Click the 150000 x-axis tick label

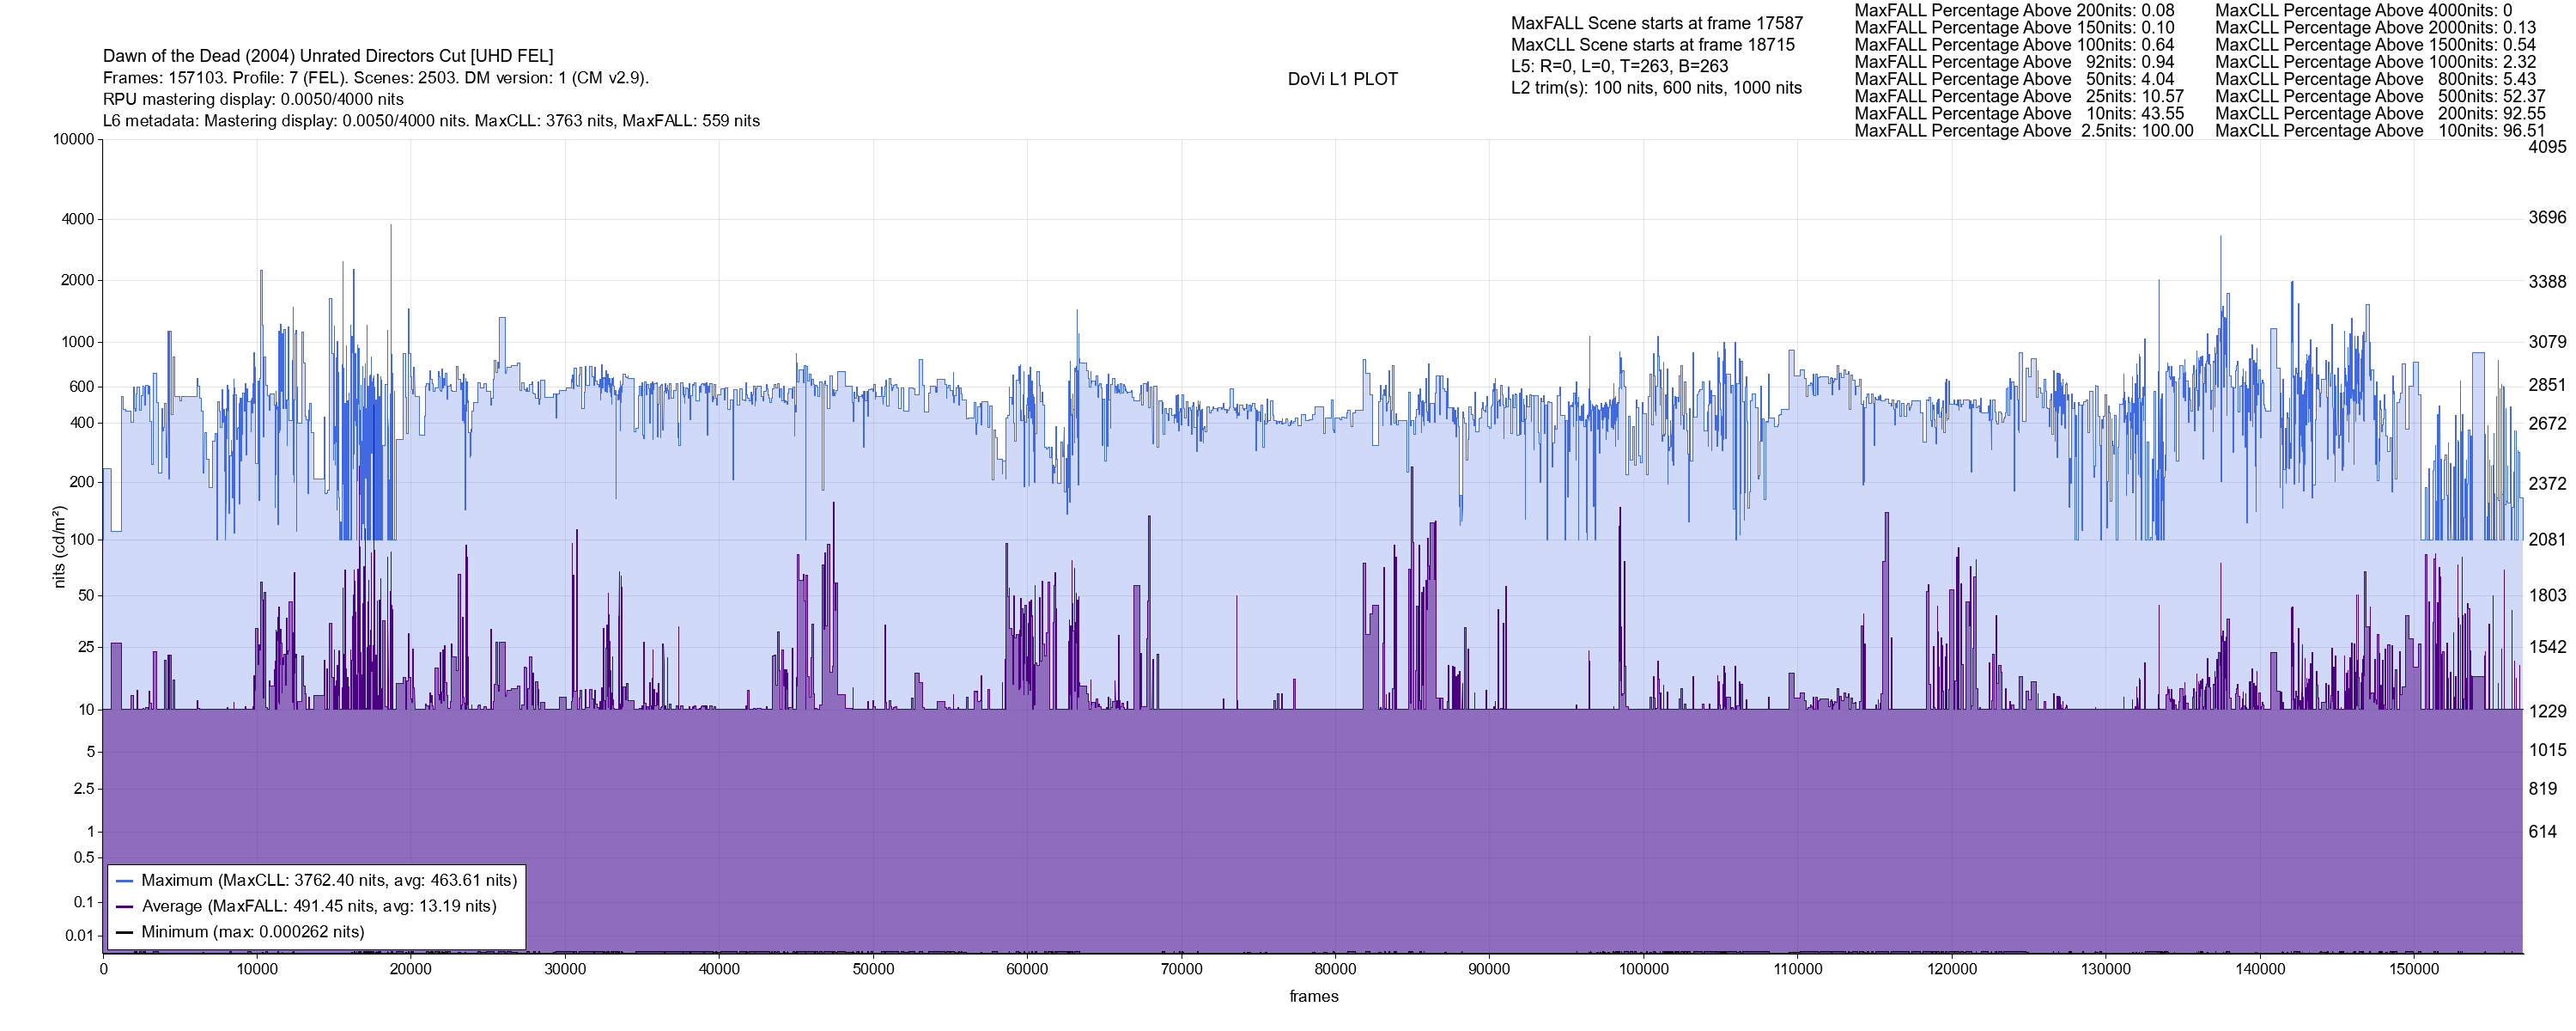click(x=2414, y=969)
